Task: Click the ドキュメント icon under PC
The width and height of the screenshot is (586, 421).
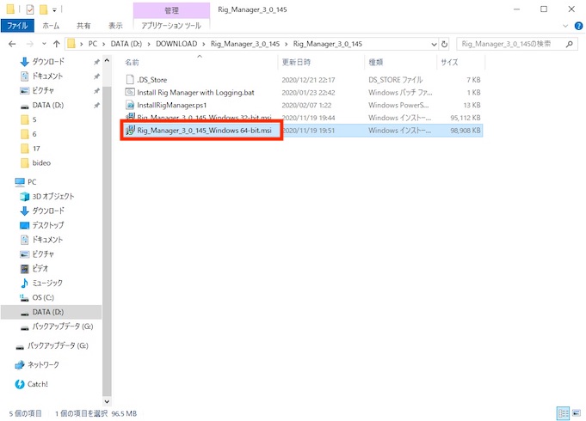Action: click(24, 240)
